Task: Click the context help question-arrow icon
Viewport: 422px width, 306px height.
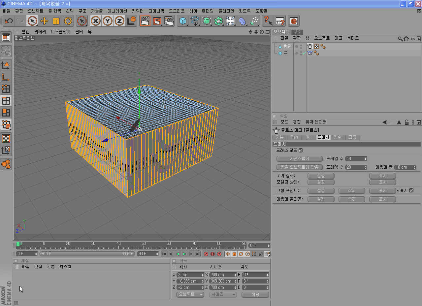Action: click(x=268, y=21)
